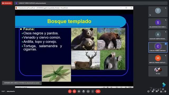Image resolution: width=169 pixels, height=95 pixels.
Task: Click the present now screen button
Action: (x=88, y=92)
